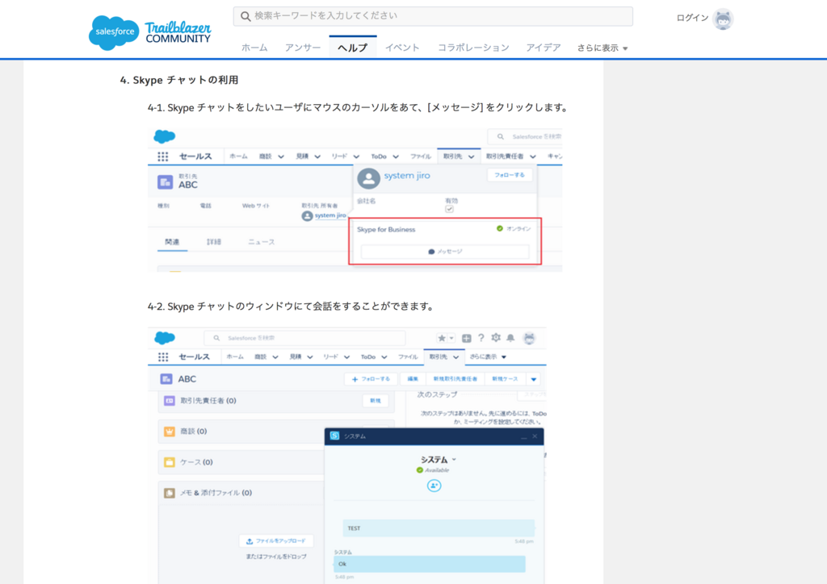Open the app launcher grid in the 4-1 screenshot
The height and width of the screenshot is (584, 827).
point(163,156)
